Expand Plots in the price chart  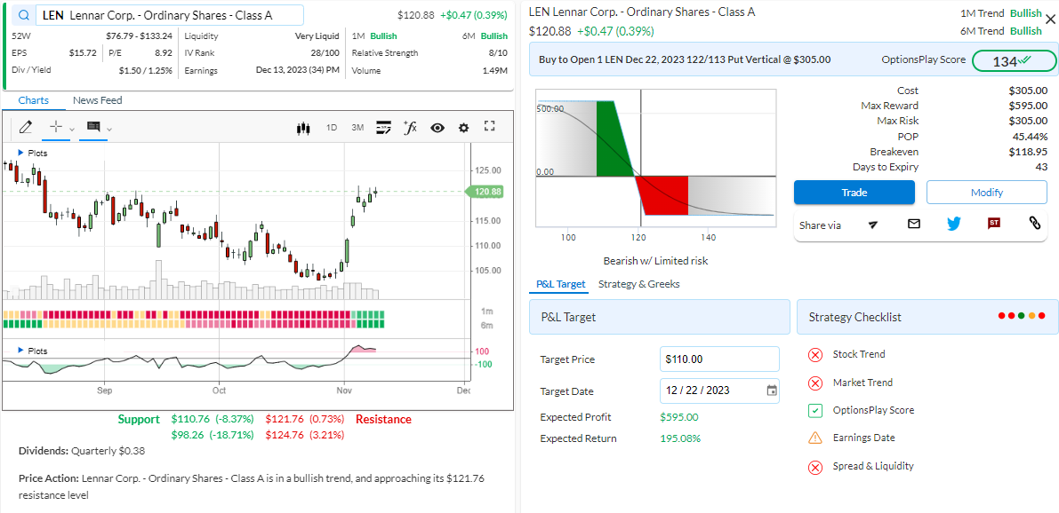coord(33,153)
